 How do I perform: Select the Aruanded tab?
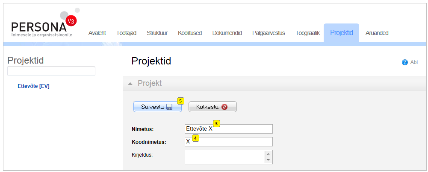[x=377, y=33]
